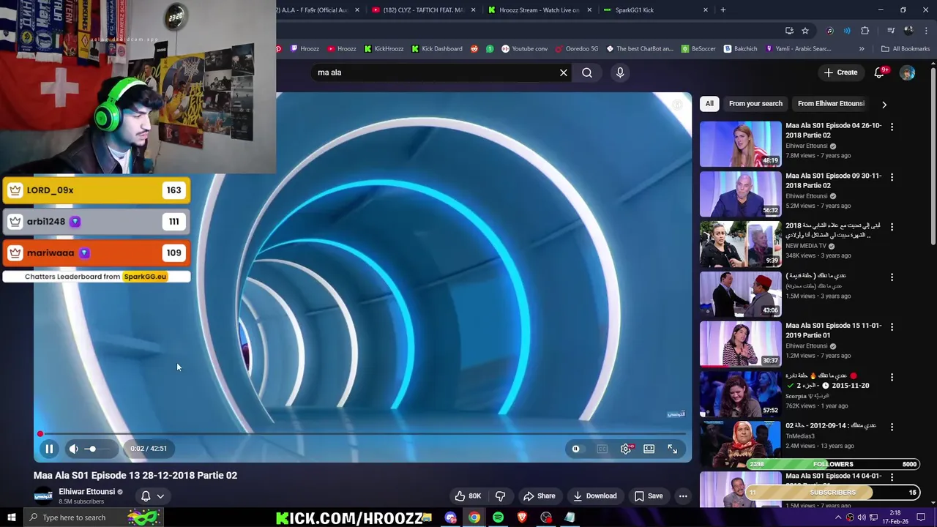937x527 pixels.
Task: Save the video to a playlist
Action: 649,496
